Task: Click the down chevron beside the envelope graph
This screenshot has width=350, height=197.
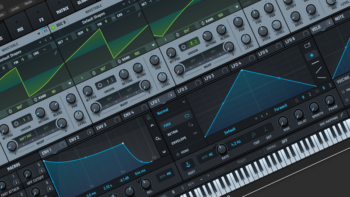Action: pyautogui.click(x=164, y=151)
